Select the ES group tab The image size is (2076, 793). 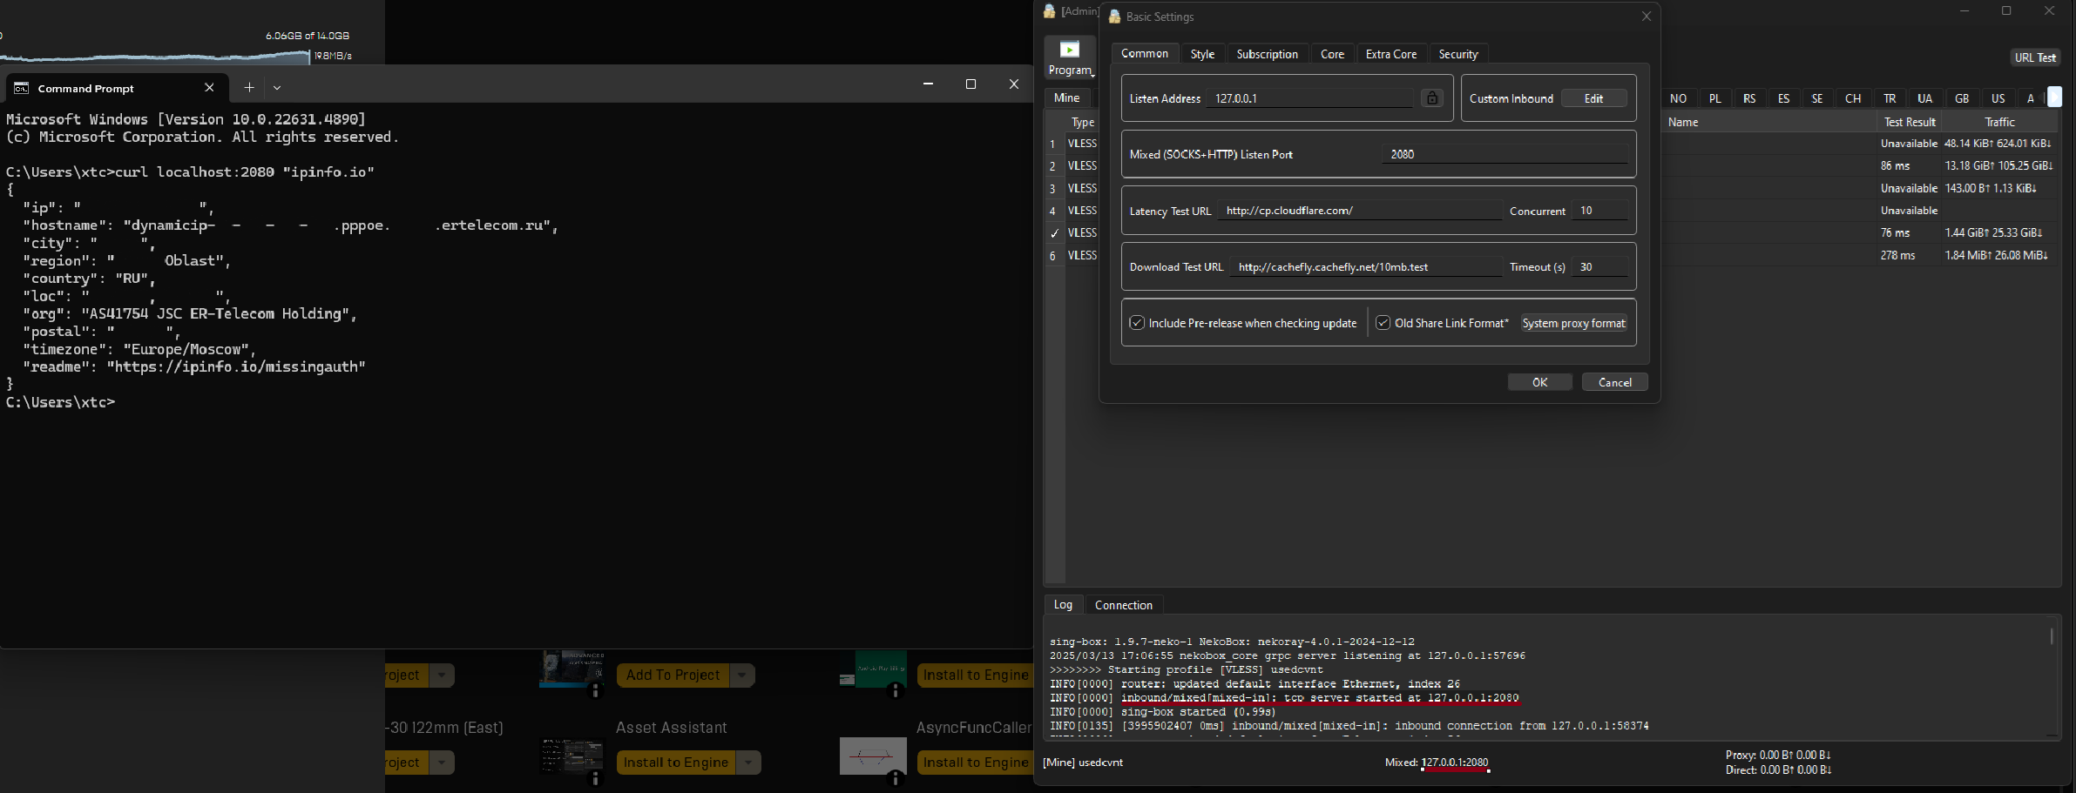(x=1783, y=98)
